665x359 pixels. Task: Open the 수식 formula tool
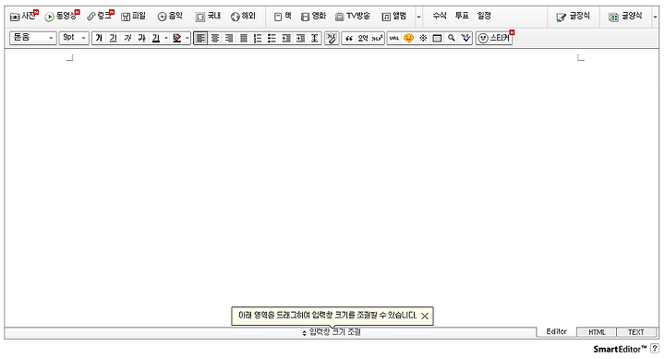click(x=440, y=16)
